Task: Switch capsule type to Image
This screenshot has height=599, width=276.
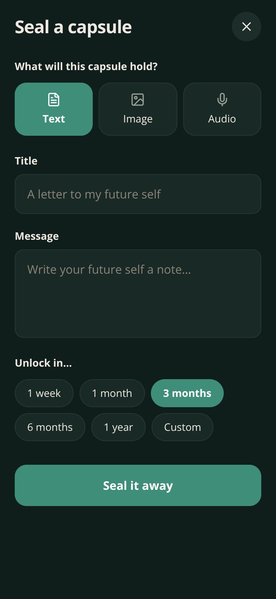Action: [138, 109]
